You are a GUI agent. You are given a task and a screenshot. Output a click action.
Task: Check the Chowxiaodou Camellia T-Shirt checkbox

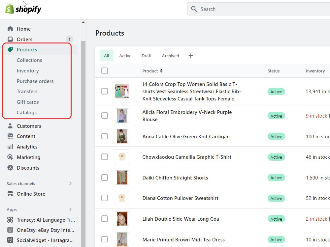coord(105,157)
